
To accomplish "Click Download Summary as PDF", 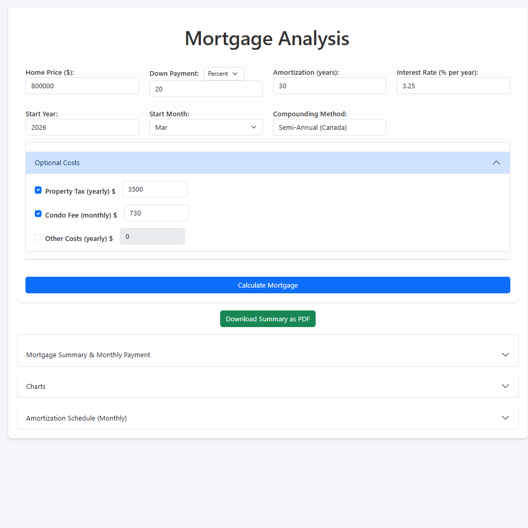I will (267, 318).
